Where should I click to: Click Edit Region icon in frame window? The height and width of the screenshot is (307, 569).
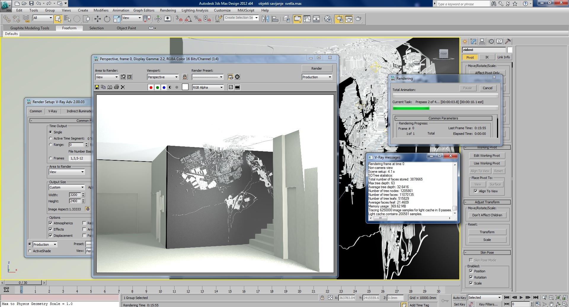coord(123,77)
